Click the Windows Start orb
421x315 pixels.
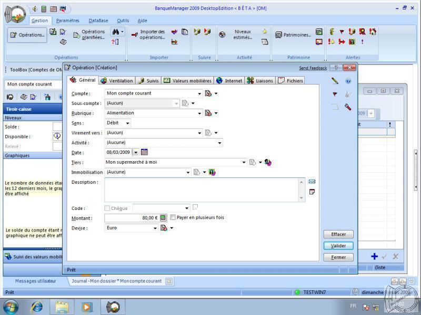pyautogui.click(x=11, y=307)
